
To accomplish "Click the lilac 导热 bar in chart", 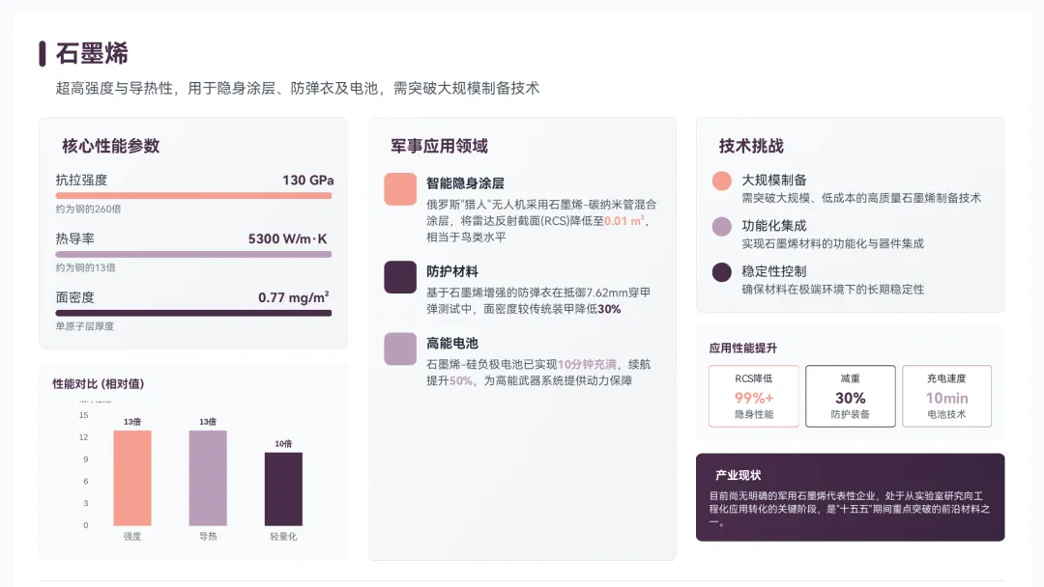I will click(208, 478).
